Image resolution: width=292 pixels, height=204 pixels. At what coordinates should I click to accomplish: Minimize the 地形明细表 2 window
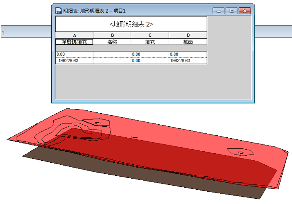pyautogui.click(x=219, y=11)
